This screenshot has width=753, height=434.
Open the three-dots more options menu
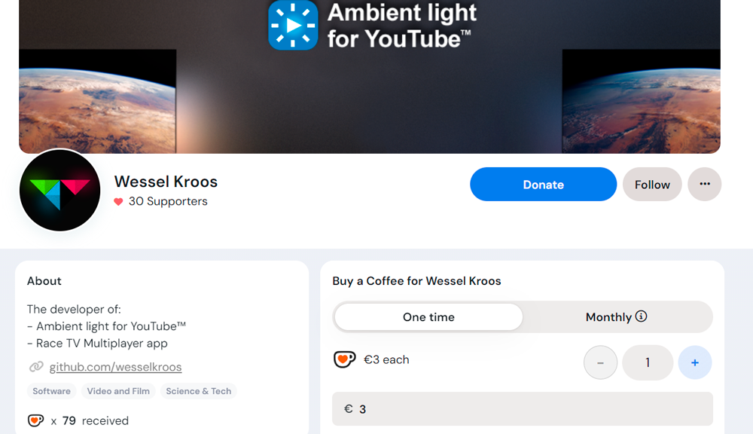(x=705, y=185)
